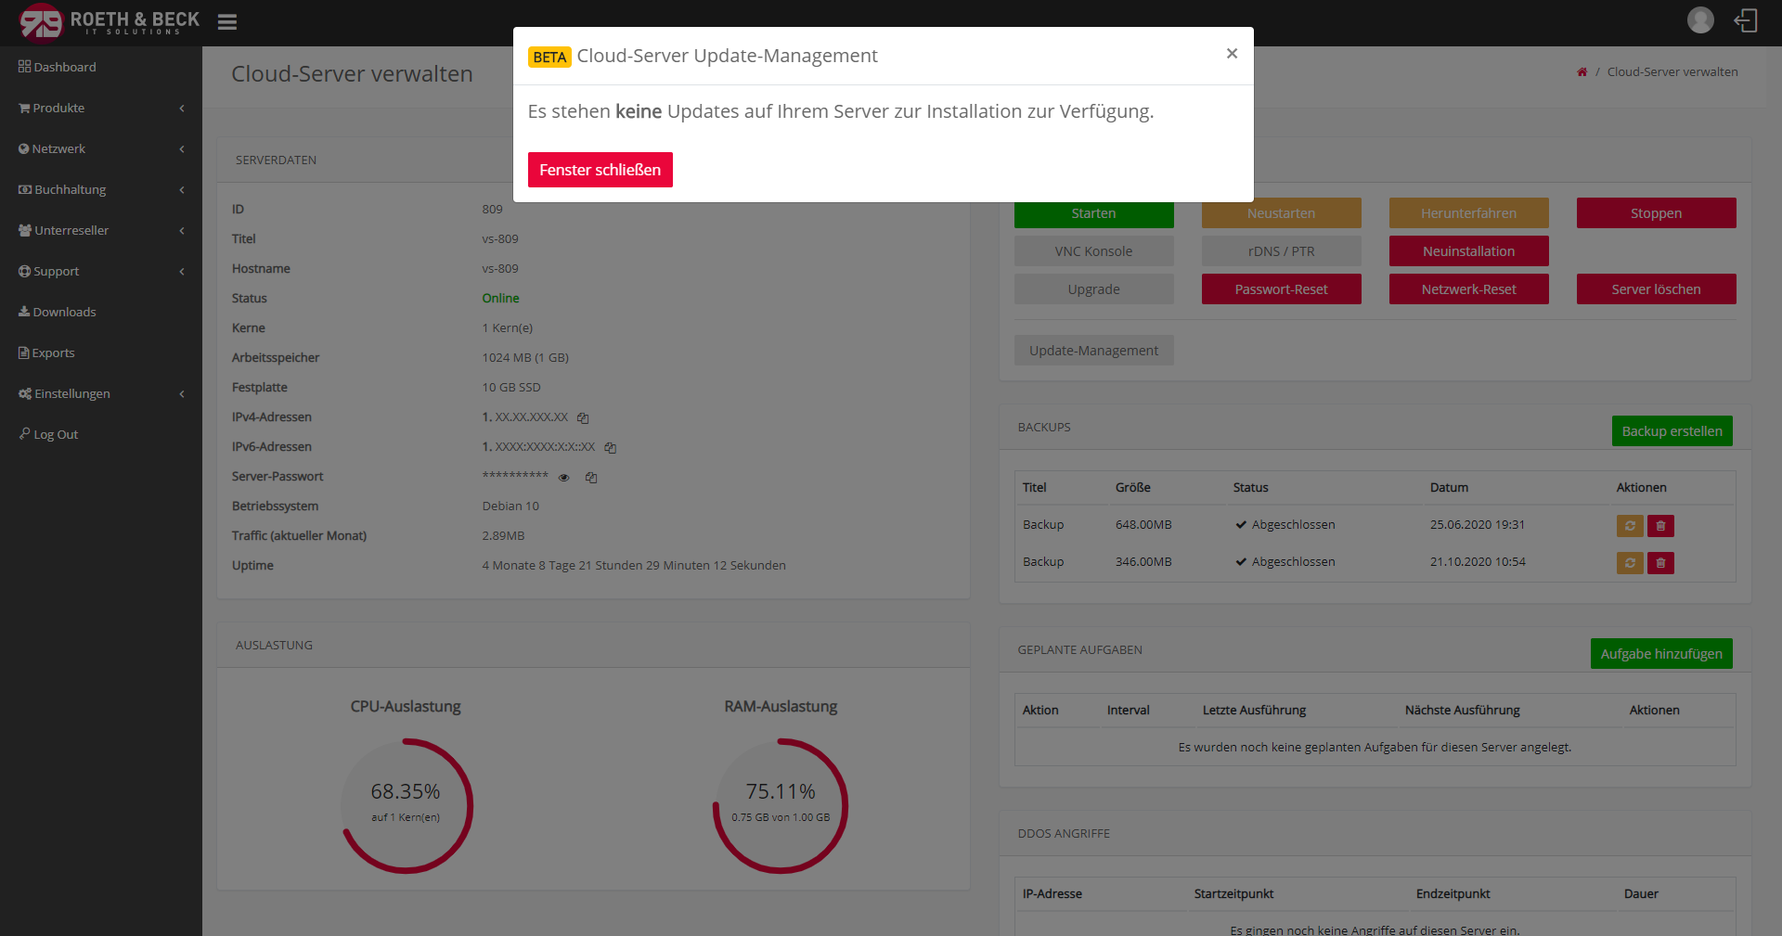Delete the 21.10.2020 backup with trash icon
The width and height of the screenshot is (1782, 936).
1660,563
